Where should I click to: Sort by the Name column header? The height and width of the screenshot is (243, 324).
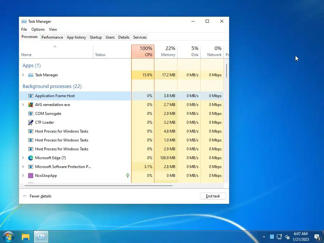(x=56, y=52)
